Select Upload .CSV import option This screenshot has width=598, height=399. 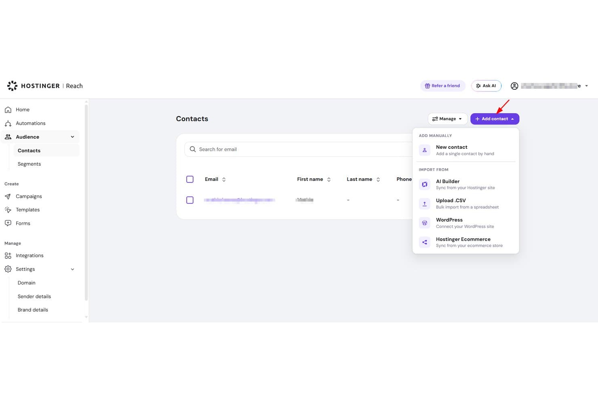pos(465,204)
